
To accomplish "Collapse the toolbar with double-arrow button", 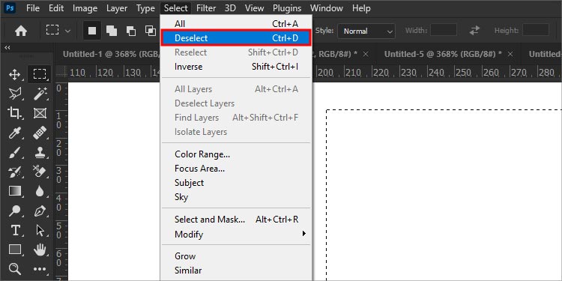I will tap(7, 47).
